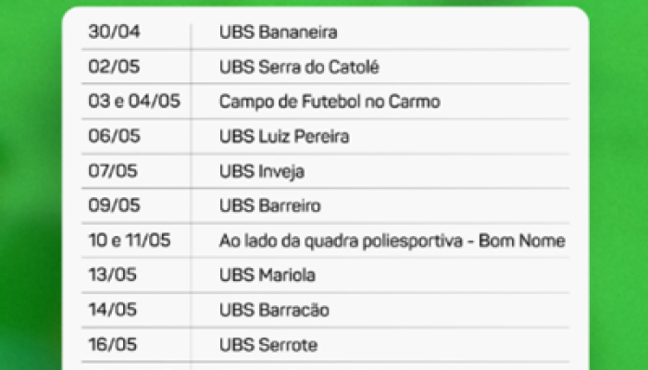This screenshot has height=370, width=648.
Task: Click the 03 e 04/05 date
Action: 134,101
